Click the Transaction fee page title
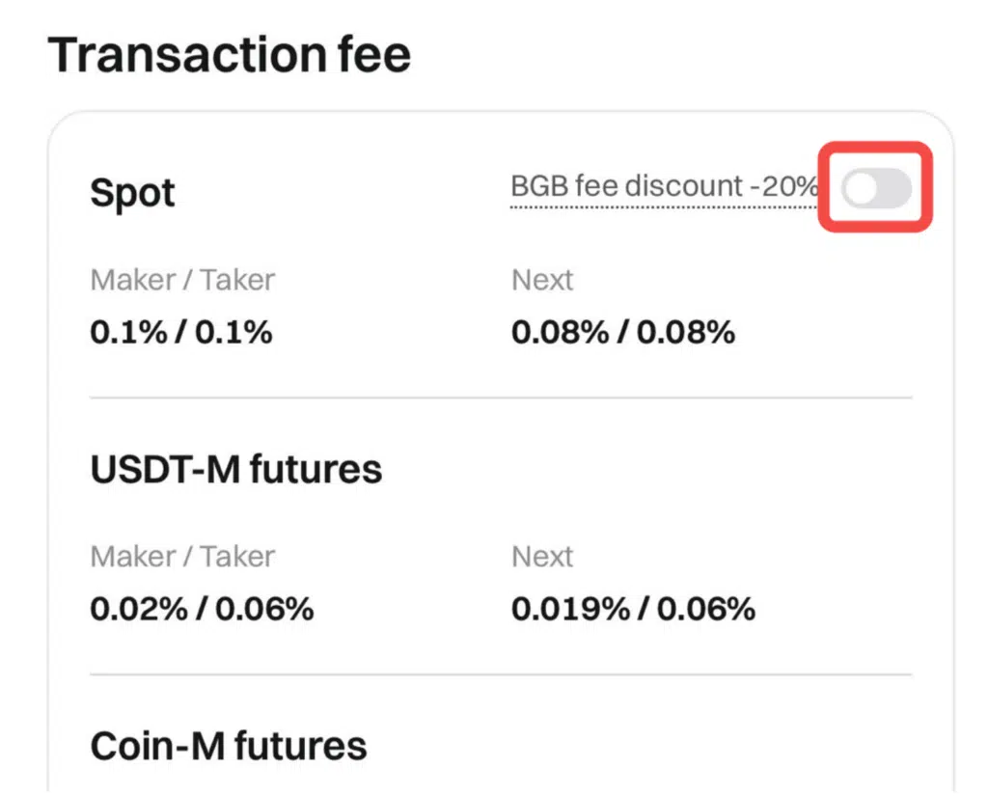This screenshot has height=796, width=988. [230, 54]
